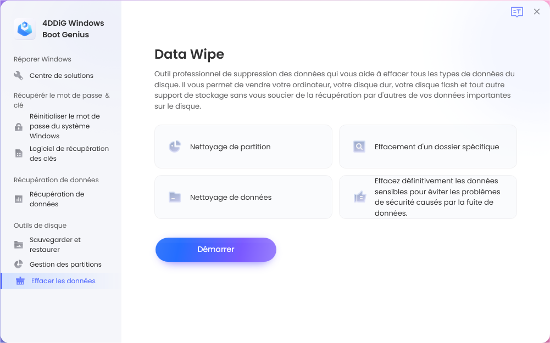Screen dimensions: 550x343
Task: Click the Réparer Windows section label
Action: point(42,59)
